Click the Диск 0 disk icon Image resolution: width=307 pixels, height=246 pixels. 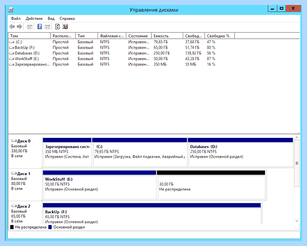tap(14, 141)
